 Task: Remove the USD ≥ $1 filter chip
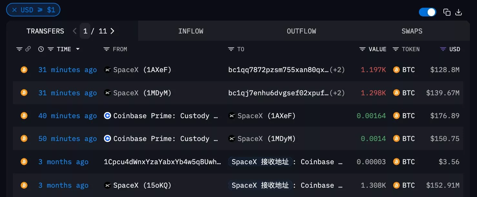14,10
